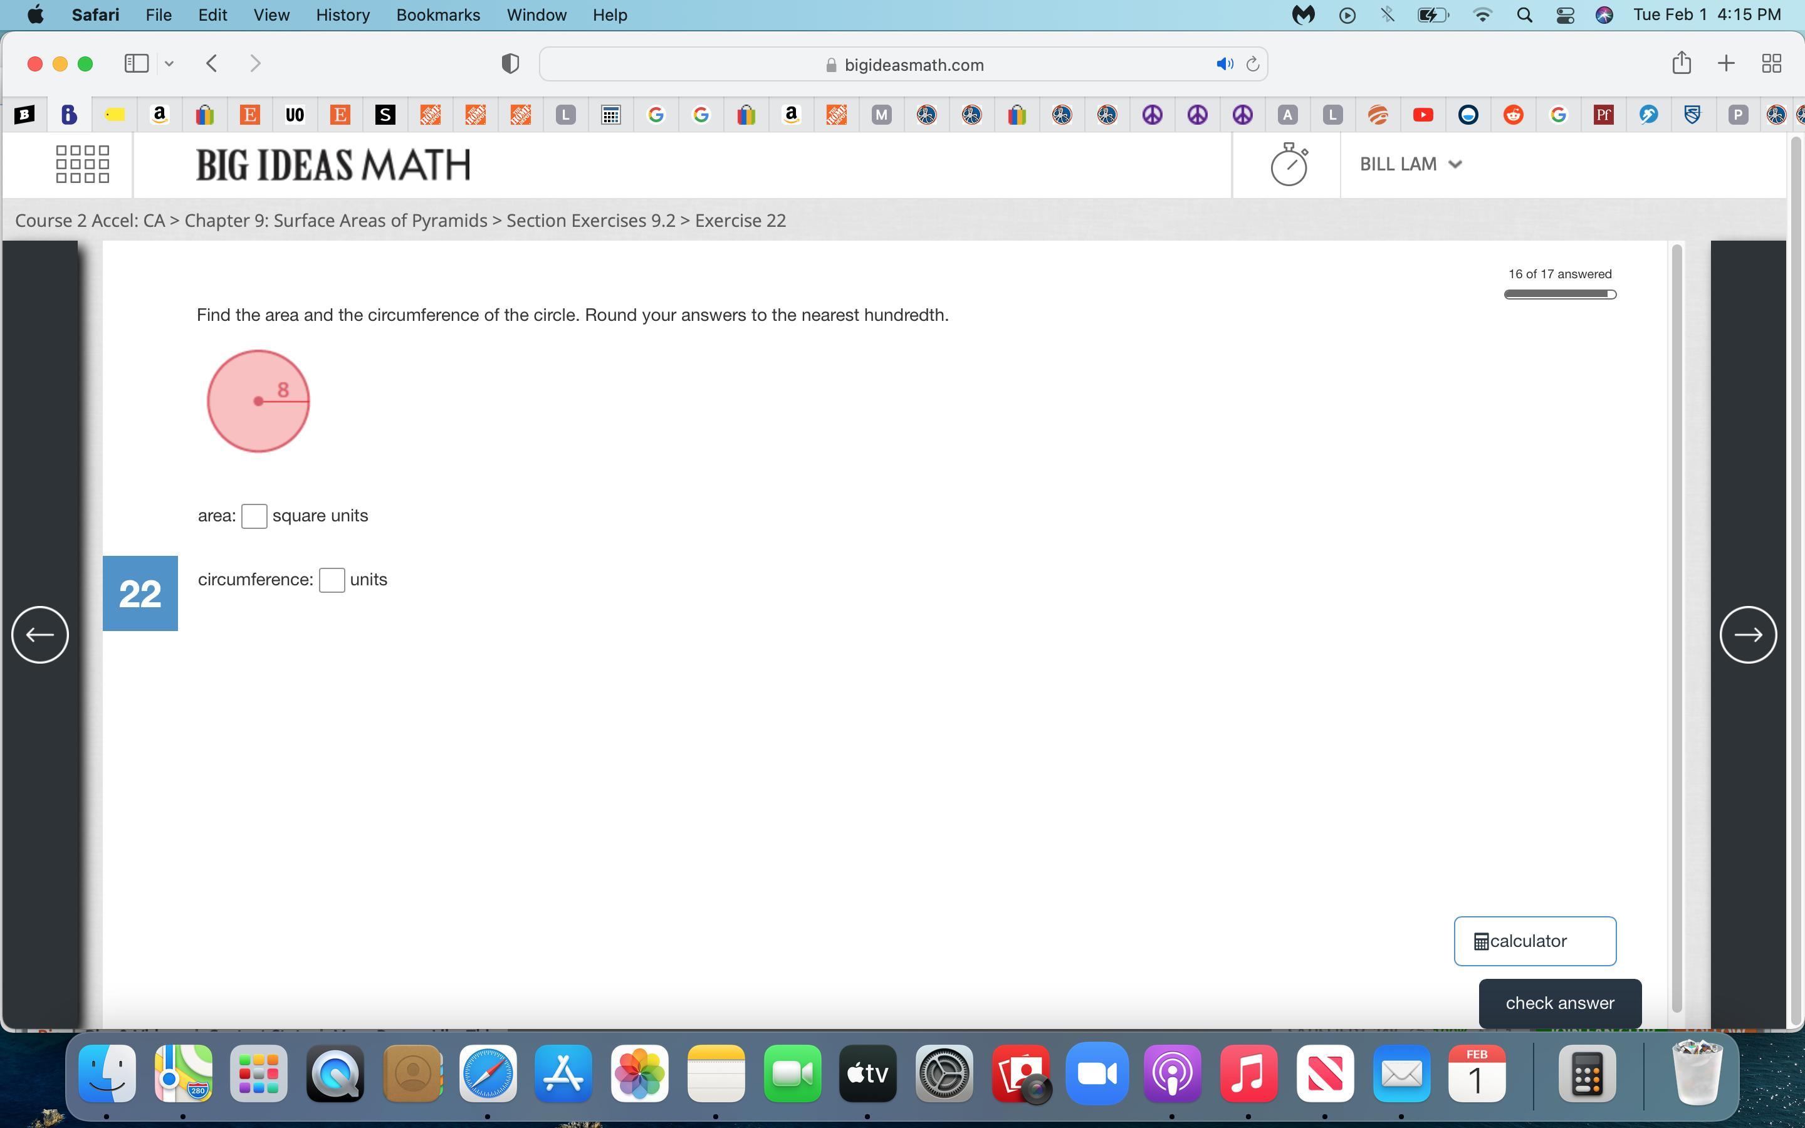
Task: Click the privacy shield icon
Action: [510, 63]
